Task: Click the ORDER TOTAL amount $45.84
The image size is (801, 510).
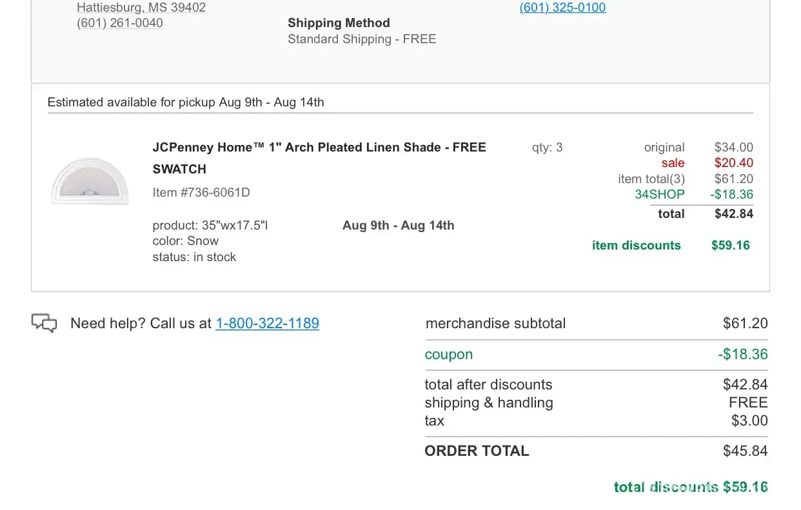Action: coord(745,451)
